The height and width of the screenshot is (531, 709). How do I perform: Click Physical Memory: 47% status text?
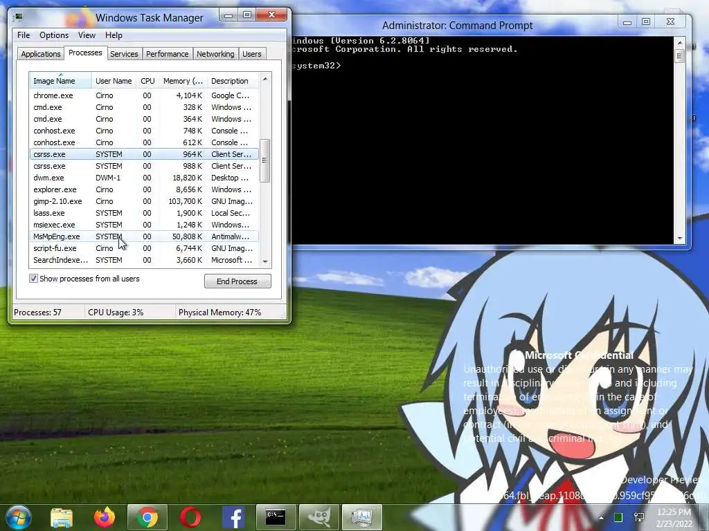point(219,313)
